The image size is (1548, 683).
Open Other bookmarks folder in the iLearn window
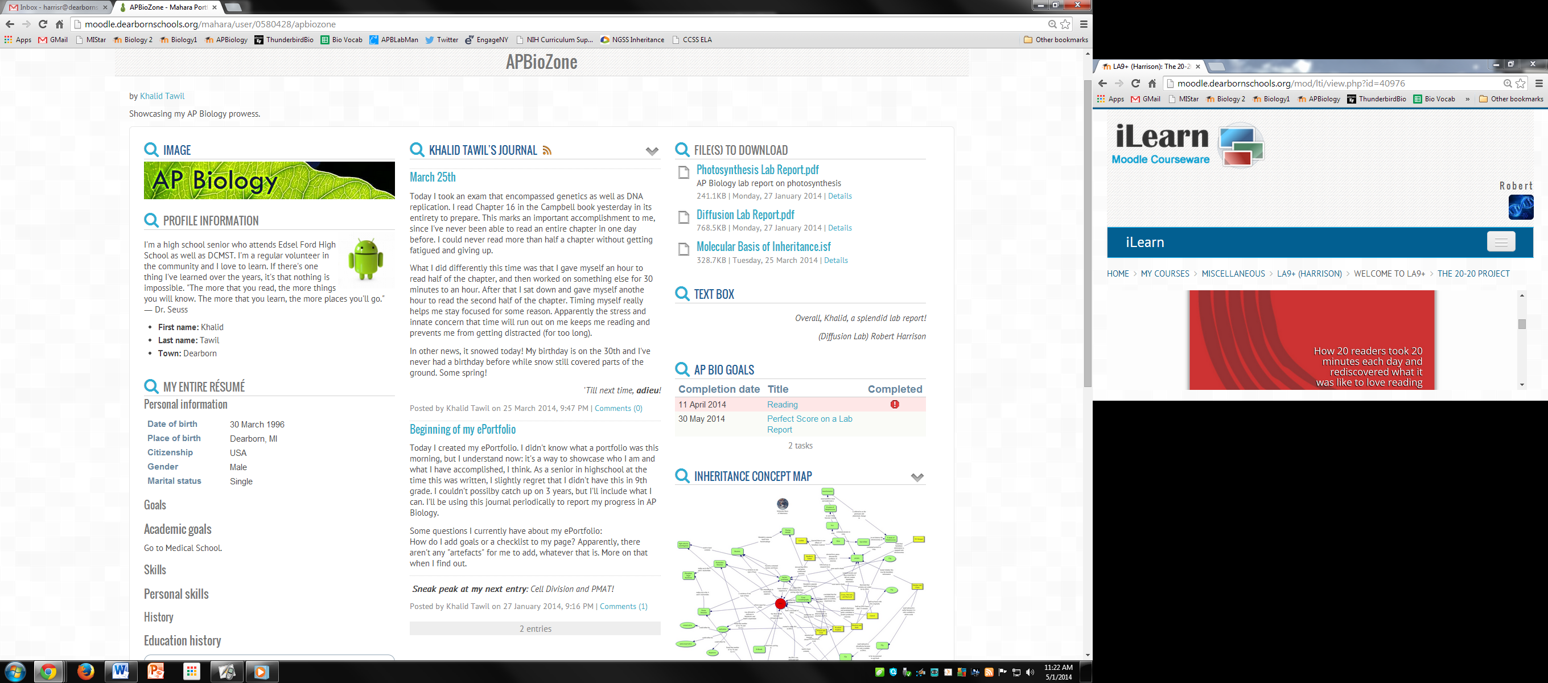[x=1511, y=99]
